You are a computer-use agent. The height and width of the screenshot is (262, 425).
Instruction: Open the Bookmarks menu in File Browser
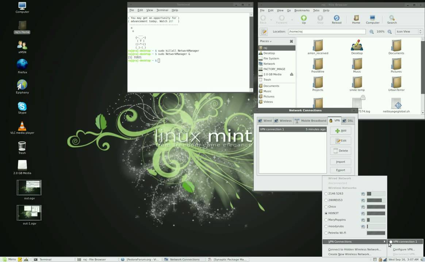302,11
